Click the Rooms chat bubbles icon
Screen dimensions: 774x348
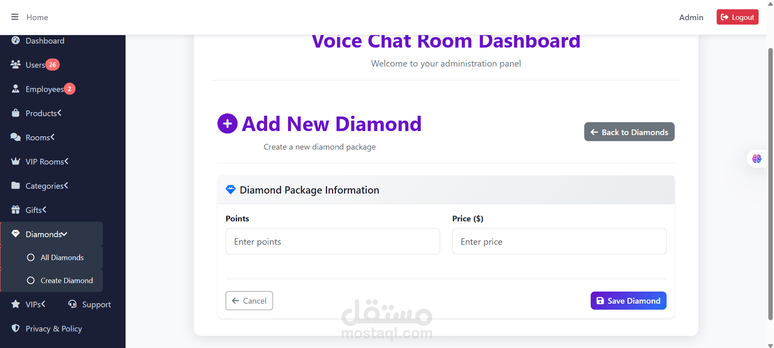point(16,137)
